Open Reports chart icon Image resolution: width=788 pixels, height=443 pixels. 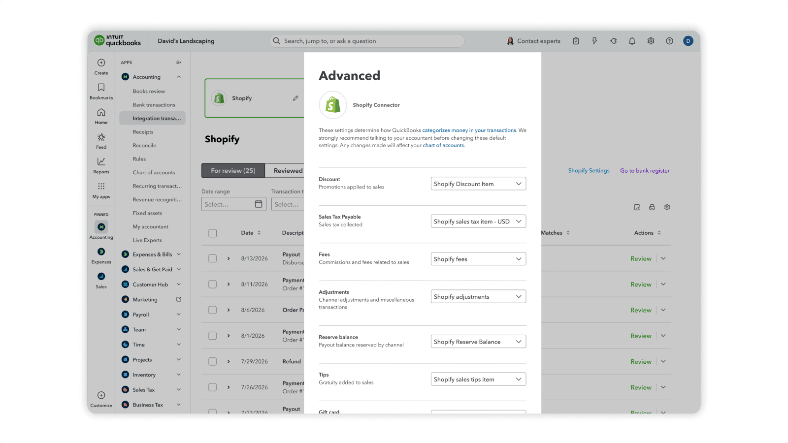coord(101,161)
